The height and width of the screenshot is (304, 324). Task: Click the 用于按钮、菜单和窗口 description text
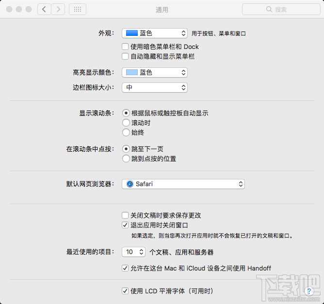(219, 33)
